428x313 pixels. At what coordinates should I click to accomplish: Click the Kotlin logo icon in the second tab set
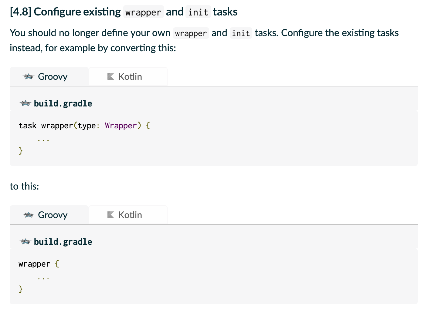coord(111,215)
